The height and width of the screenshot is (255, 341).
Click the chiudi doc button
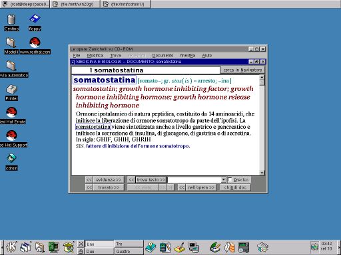(x=235, y=187)
